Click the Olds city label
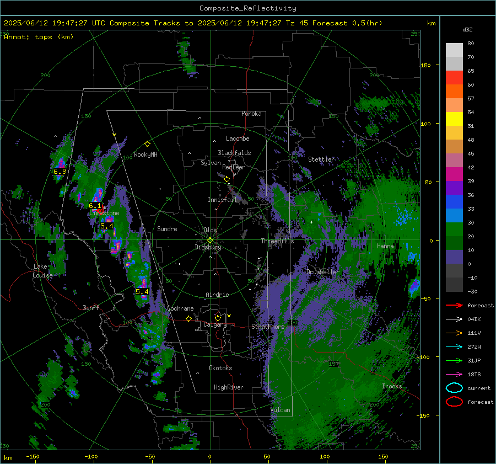Screen dimensions: 496x464 (210, 230)
